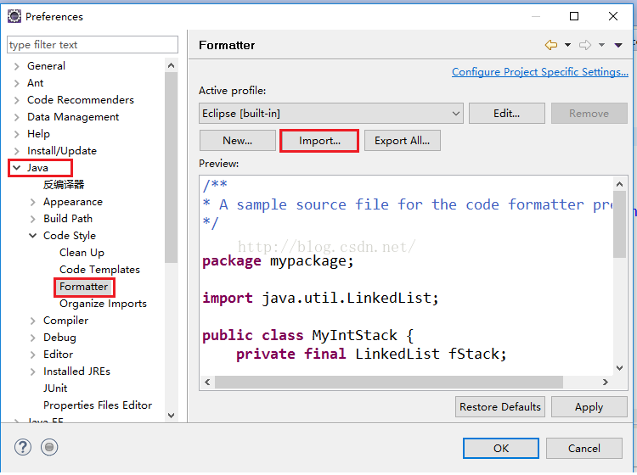The width and height of the screenshot is (637, 475).
Task: Expand the Editor node
Action: pos(33,355)
